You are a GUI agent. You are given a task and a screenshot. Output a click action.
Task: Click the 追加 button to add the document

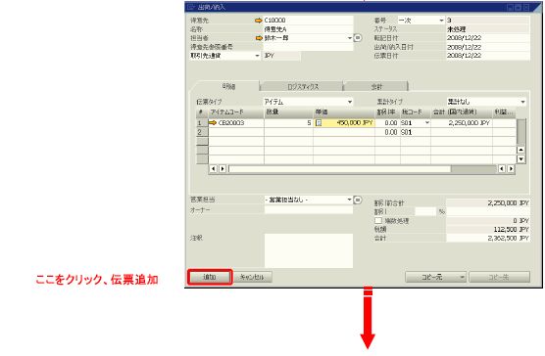210,277
